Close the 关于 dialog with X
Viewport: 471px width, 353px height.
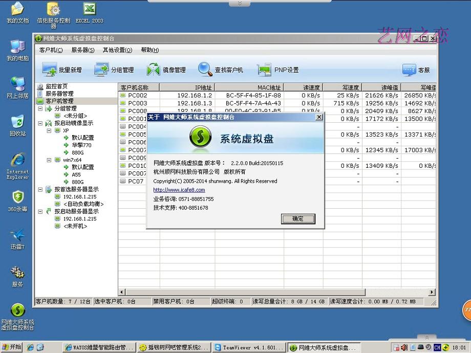click(x=319, y=117)
